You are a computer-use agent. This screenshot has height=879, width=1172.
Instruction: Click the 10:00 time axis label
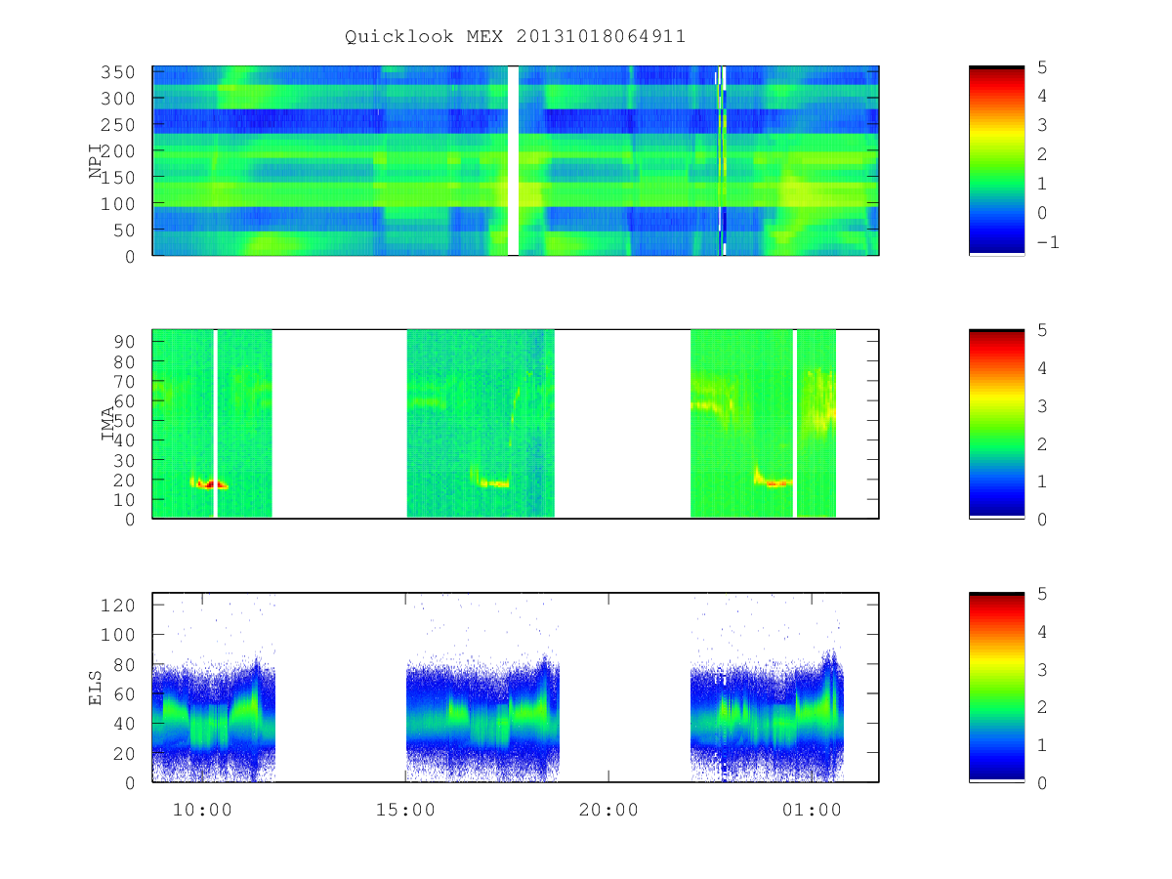(202, 810)
